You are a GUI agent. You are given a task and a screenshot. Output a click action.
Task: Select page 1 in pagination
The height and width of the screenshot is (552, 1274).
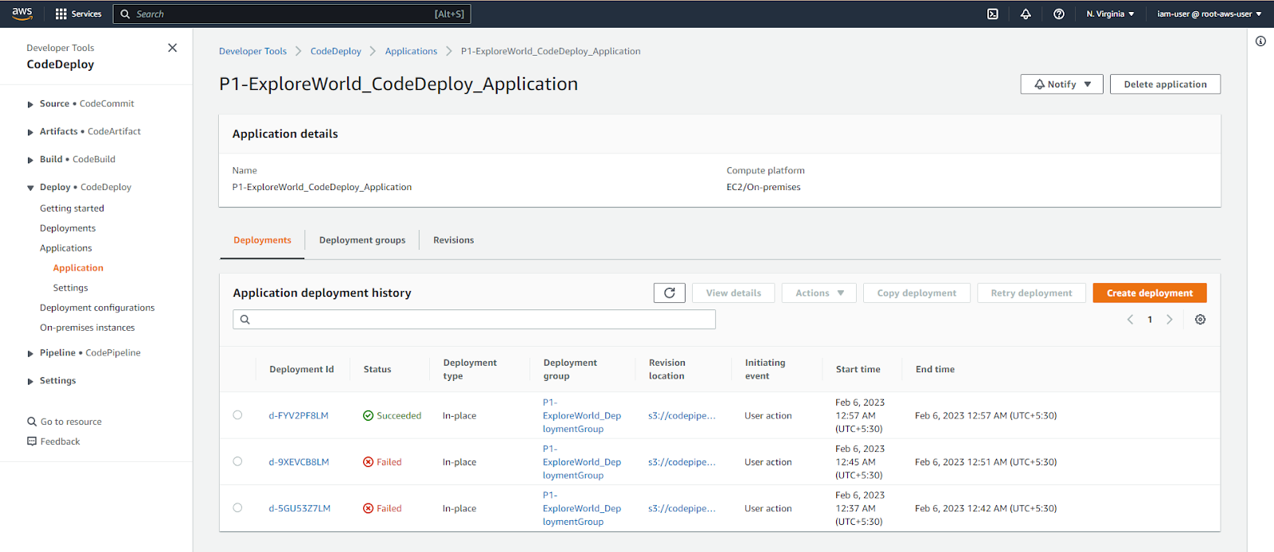[x=1150, y=320]
